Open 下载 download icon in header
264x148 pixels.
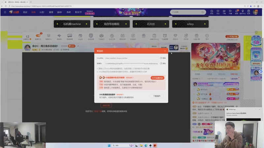point(224,12)
